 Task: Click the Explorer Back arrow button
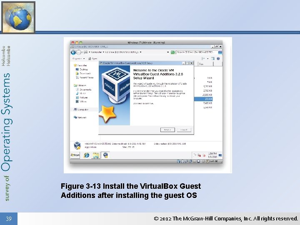tap(73, 52)
